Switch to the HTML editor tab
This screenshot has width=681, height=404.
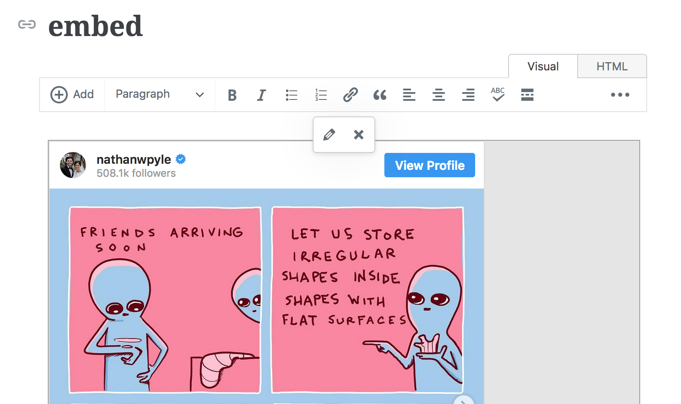[612, 66]
